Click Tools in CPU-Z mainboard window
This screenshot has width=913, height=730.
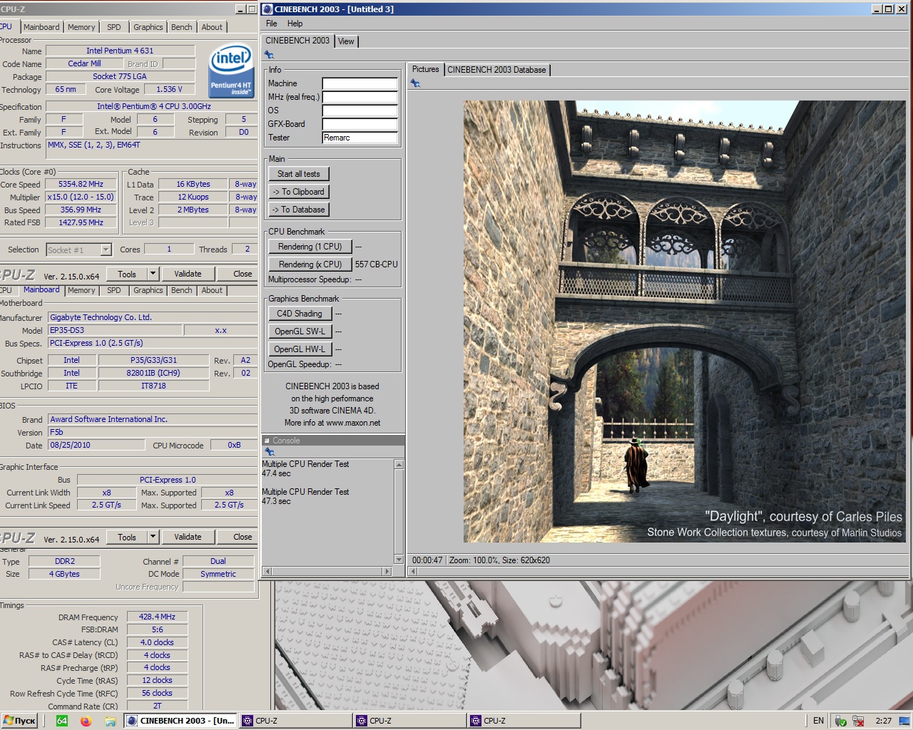[127, 537]
